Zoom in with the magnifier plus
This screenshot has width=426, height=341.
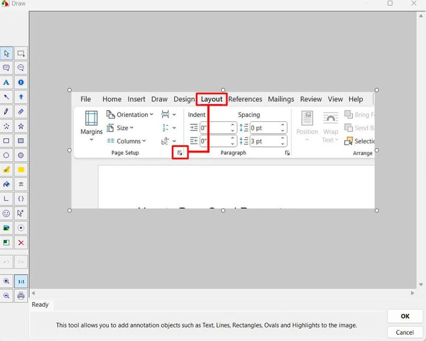(6, 281)
